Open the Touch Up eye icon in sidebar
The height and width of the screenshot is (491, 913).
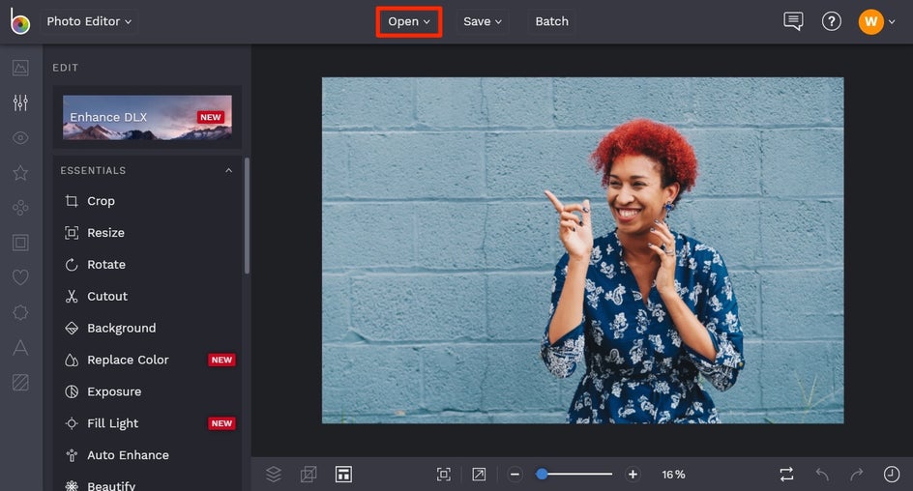click(20, 138)
